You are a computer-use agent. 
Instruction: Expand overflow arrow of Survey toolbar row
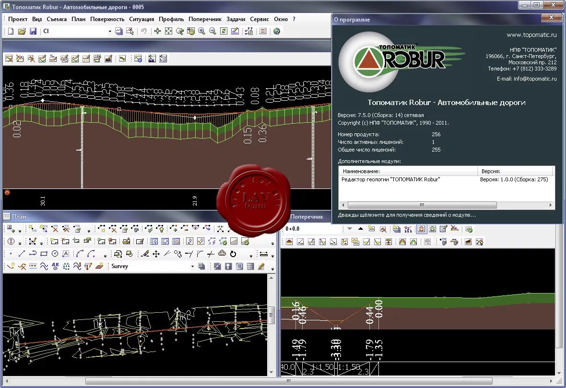272,269
